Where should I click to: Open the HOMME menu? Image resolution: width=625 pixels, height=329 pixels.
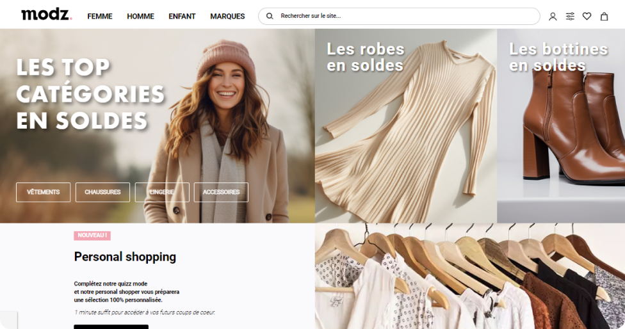140,17
